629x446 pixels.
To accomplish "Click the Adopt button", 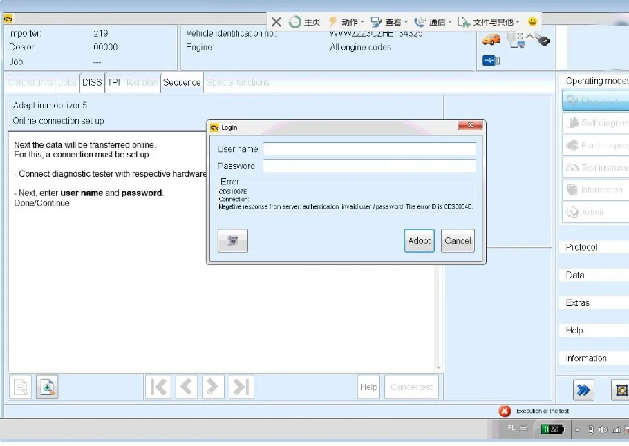I will (419, 240).
